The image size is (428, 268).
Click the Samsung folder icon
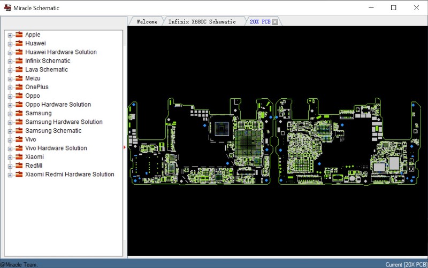[x=19, y=113]
